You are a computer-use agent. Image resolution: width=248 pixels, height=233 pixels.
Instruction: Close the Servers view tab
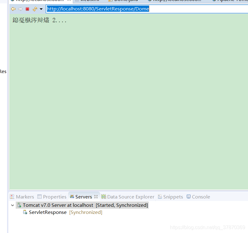coord(96,197)
